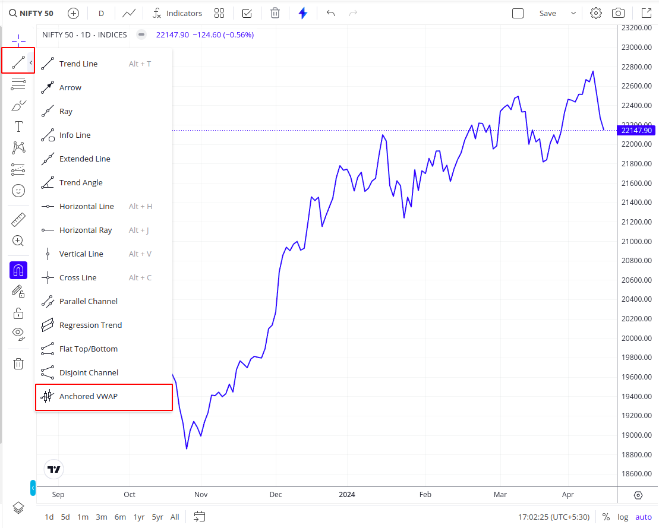The height and width of the screenshot is (528, 659).
Task: Set the 3m date range
Action: point(101,517)
